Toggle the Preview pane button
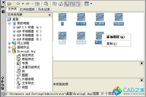 (72, 4)
